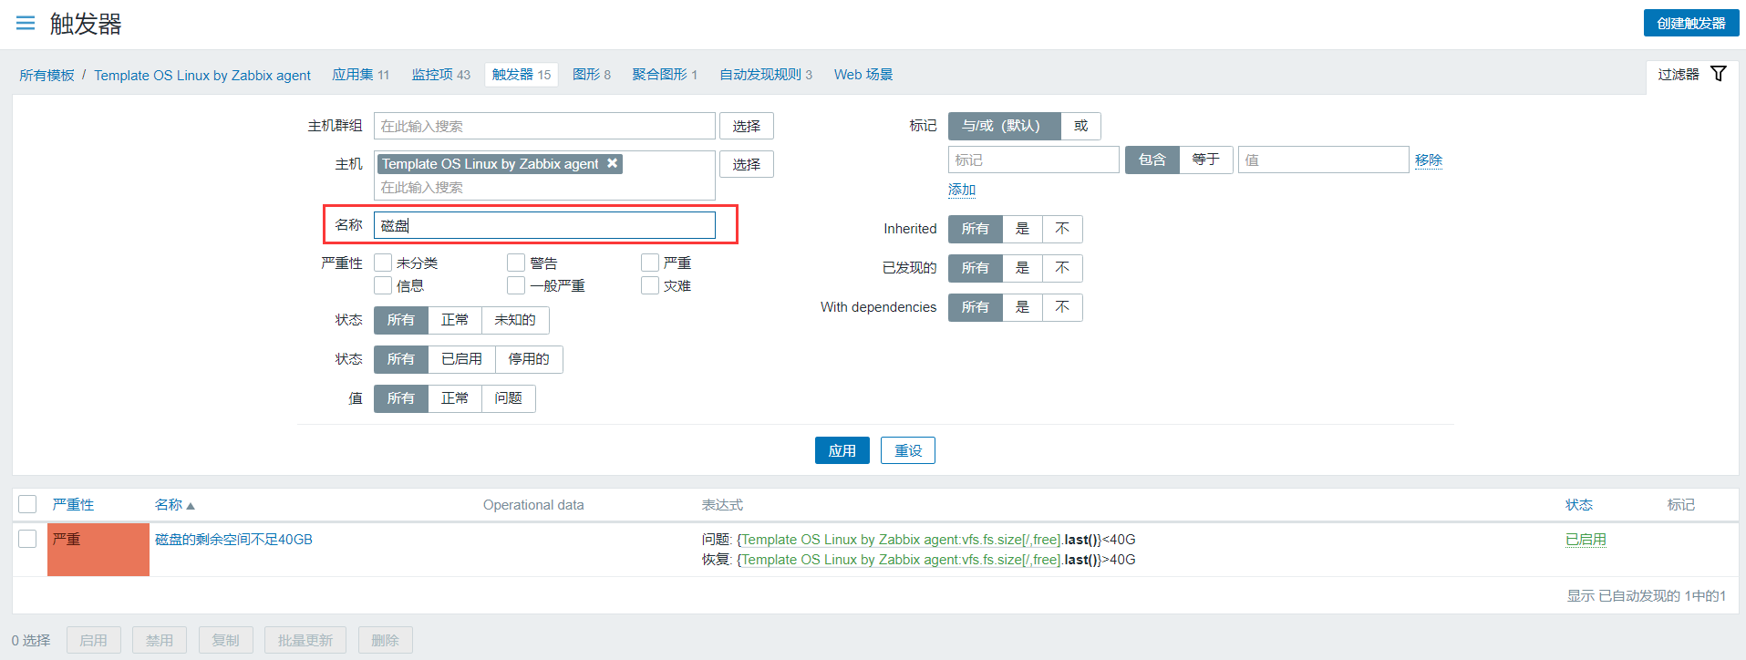Reset the filter with 重设
1746x660 pixels.
(x=908, y=450)
